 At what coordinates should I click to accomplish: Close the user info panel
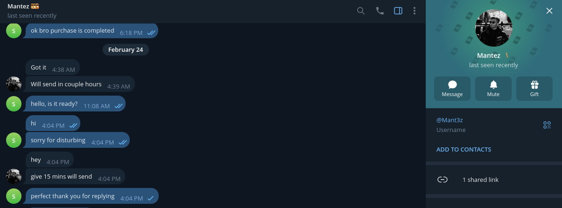pyautogui.click(x=549, y=11)
